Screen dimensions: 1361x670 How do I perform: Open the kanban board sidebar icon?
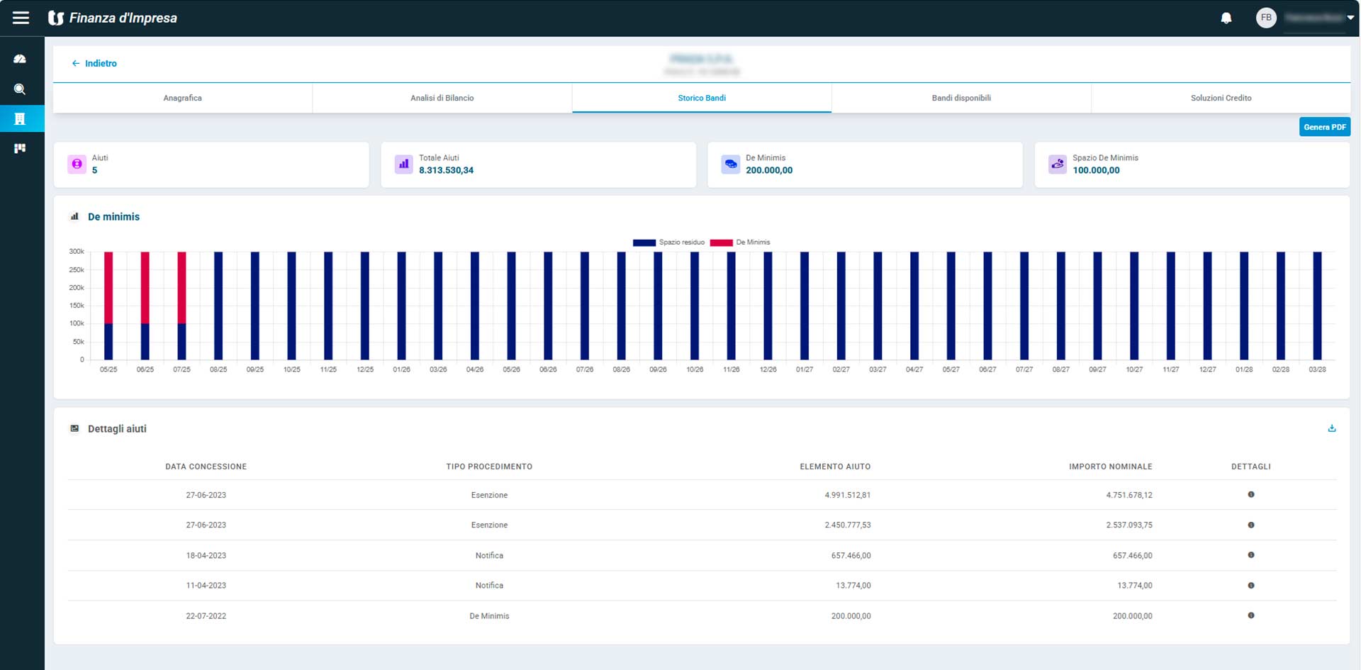(x=20, y=148)
